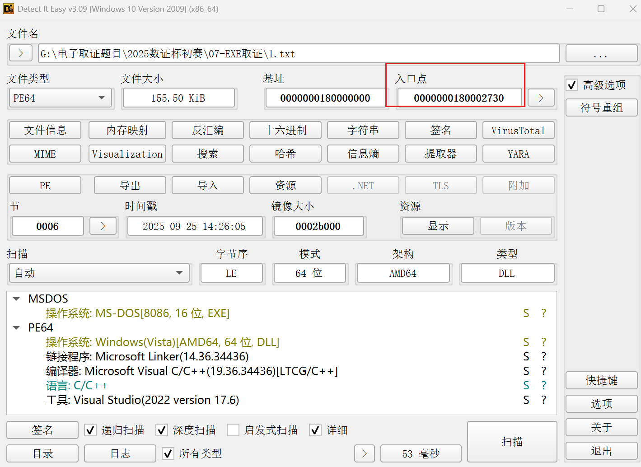Click the S marker for the Microsoft Linker row
This screenshot has width=641, height=467.
526,356
